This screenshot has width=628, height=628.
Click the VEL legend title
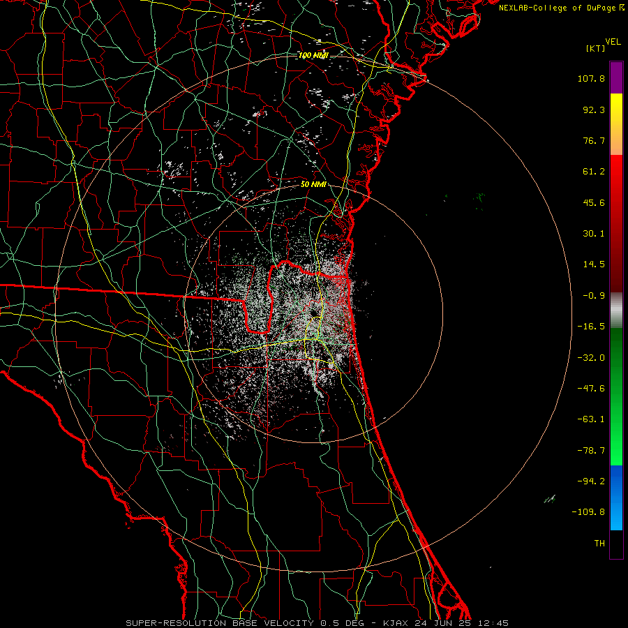pyautogui.click(x=613, y=42)
